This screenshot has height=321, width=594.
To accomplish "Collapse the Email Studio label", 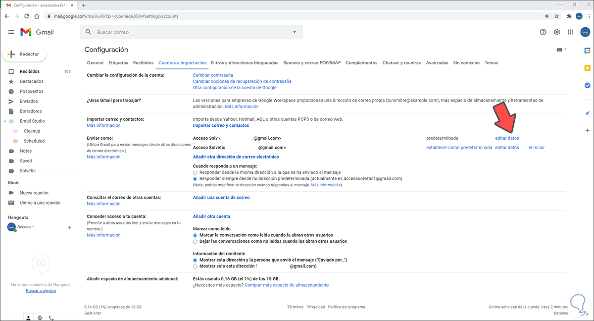I will 5,121.
